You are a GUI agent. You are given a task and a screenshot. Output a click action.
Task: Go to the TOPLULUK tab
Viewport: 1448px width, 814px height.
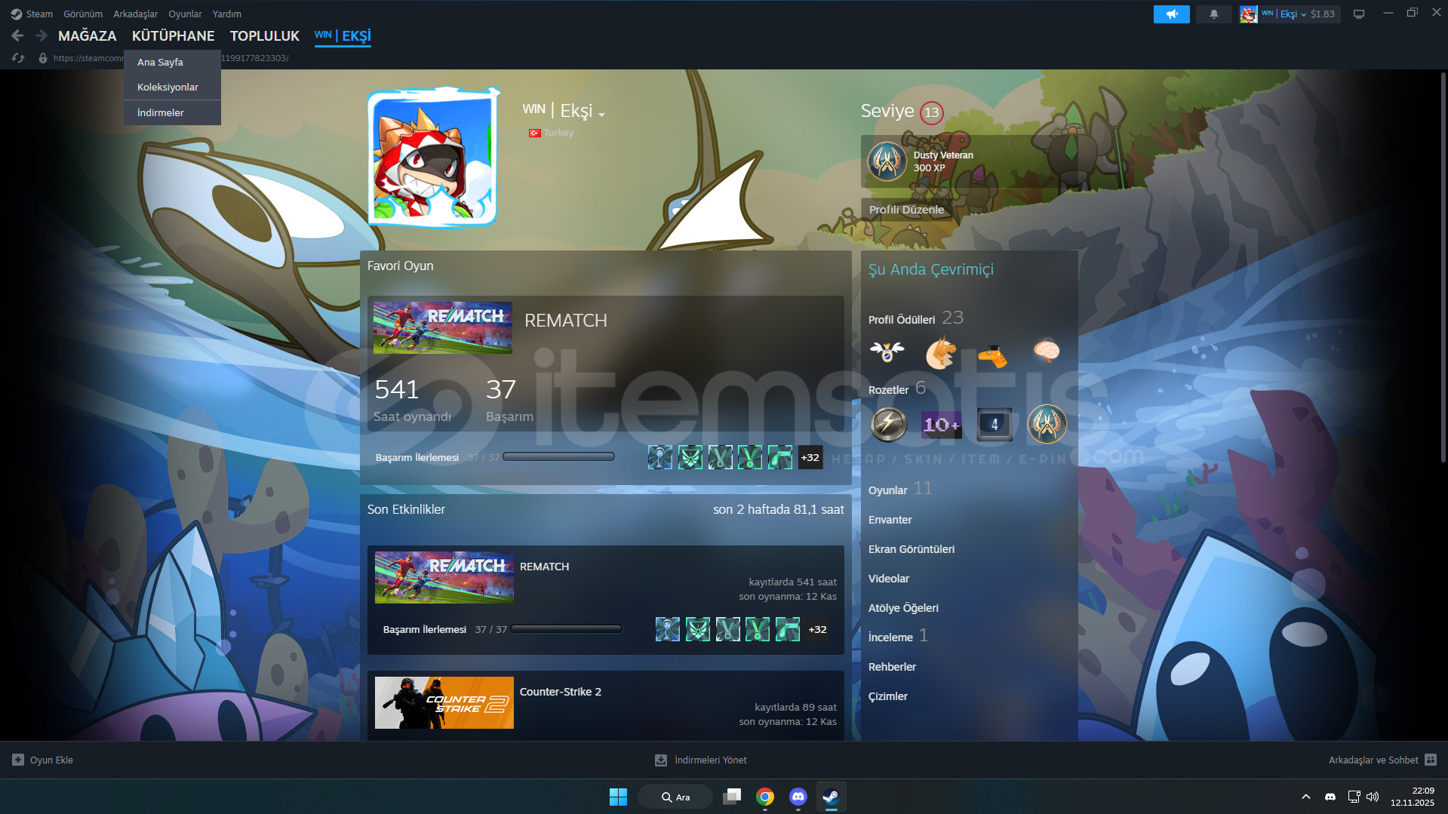(x=265, y=35)
